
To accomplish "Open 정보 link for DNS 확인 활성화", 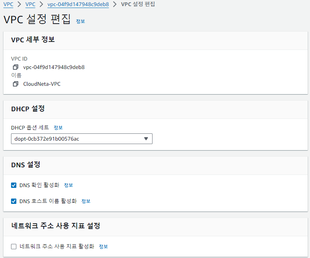I will pos(68,185).
